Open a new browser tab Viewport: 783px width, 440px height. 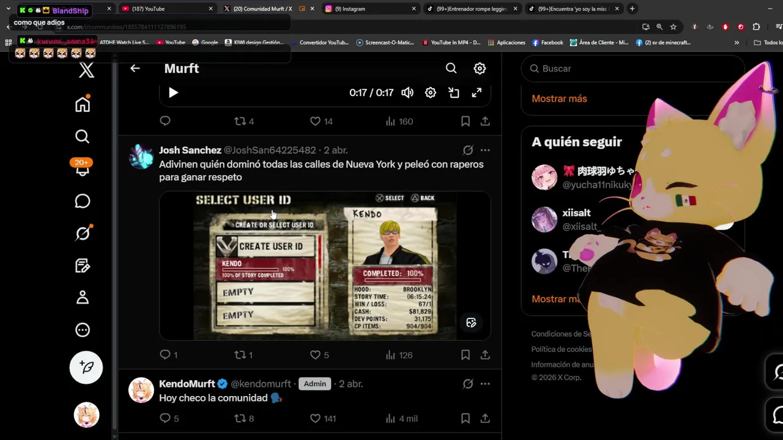click(633, 9)
